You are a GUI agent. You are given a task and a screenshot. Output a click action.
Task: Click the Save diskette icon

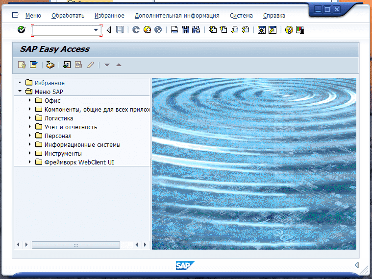120,30
